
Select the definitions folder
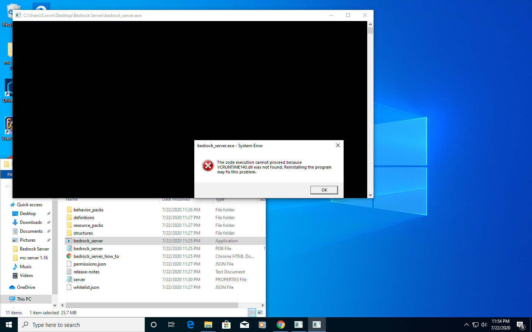pyautogui.click(x=84, y=218)
